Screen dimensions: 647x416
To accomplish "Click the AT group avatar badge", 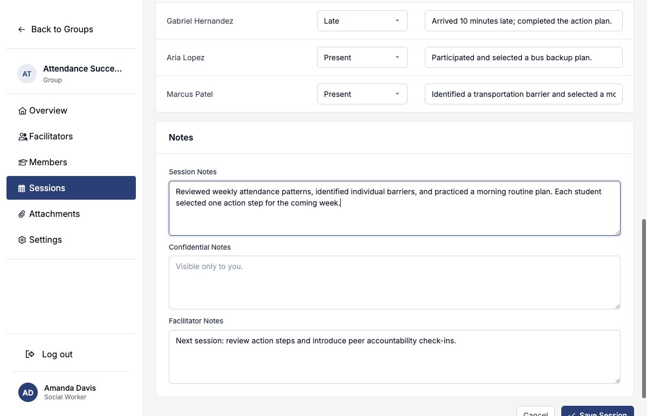I will tap(27, 74).
